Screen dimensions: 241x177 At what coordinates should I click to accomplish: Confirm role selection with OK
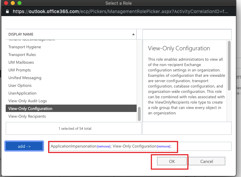pyautogui.click(x=172, y=161)
